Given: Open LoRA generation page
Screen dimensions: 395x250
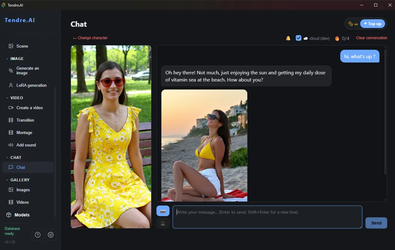Looking at the screenshot, I should coord(28,85).
